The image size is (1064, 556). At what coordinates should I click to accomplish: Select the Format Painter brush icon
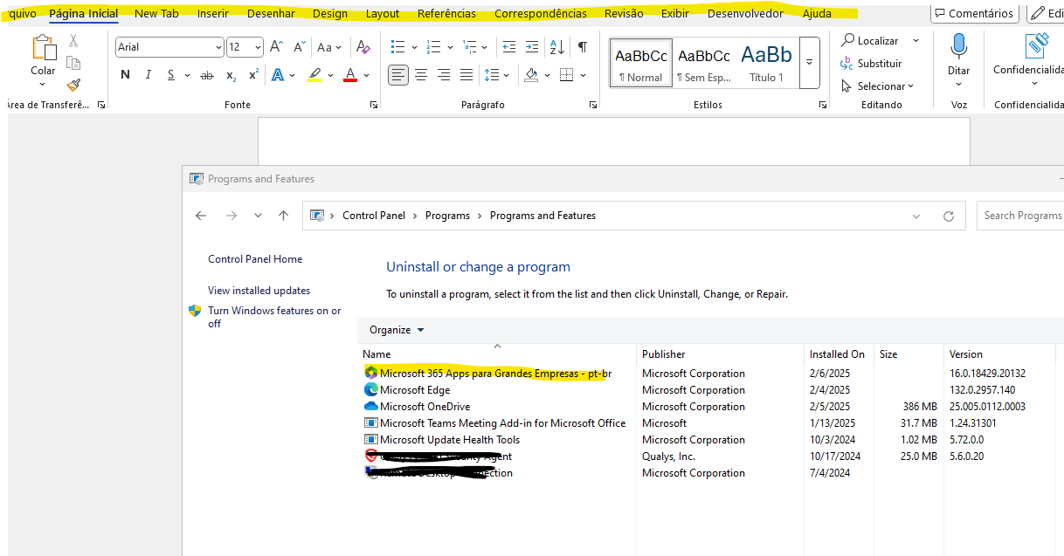coord(73,85)
